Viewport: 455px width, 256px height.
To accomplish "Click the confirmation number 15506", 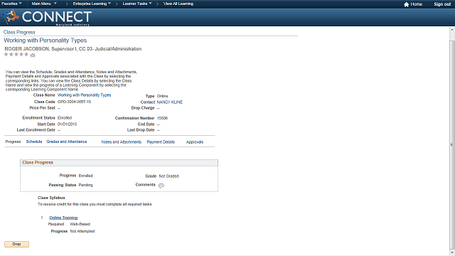I will tap(163, 118).
